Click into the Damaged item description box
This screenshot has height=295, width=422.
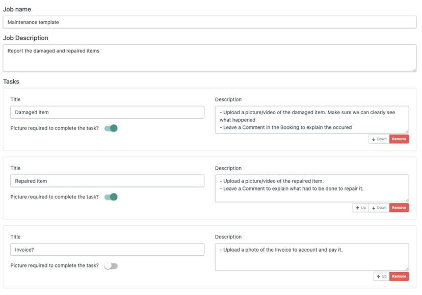pos(311,120)
